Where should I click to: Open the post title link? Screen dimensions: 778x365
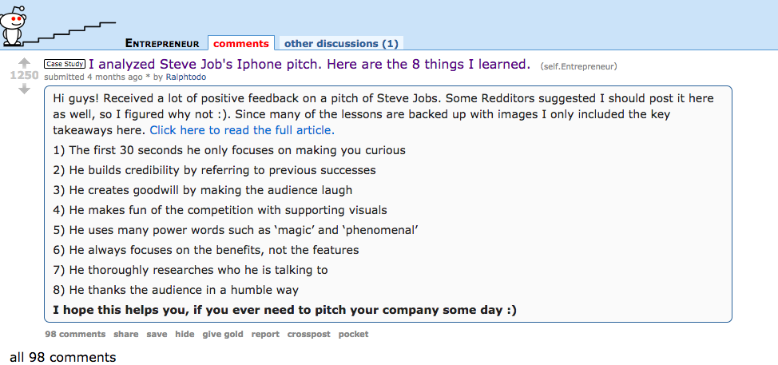coord(309,64)
